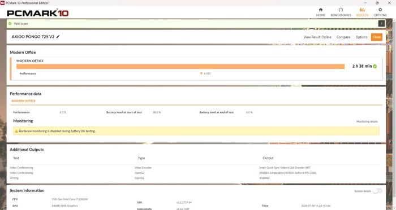Click the Compare button
This screenshot has height=210, width=396.
click(343, 37)
